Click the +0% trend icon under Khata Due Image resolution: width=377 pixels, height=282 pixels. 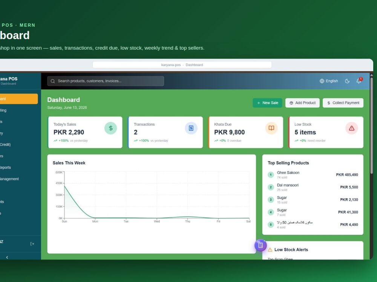(216, 141)
